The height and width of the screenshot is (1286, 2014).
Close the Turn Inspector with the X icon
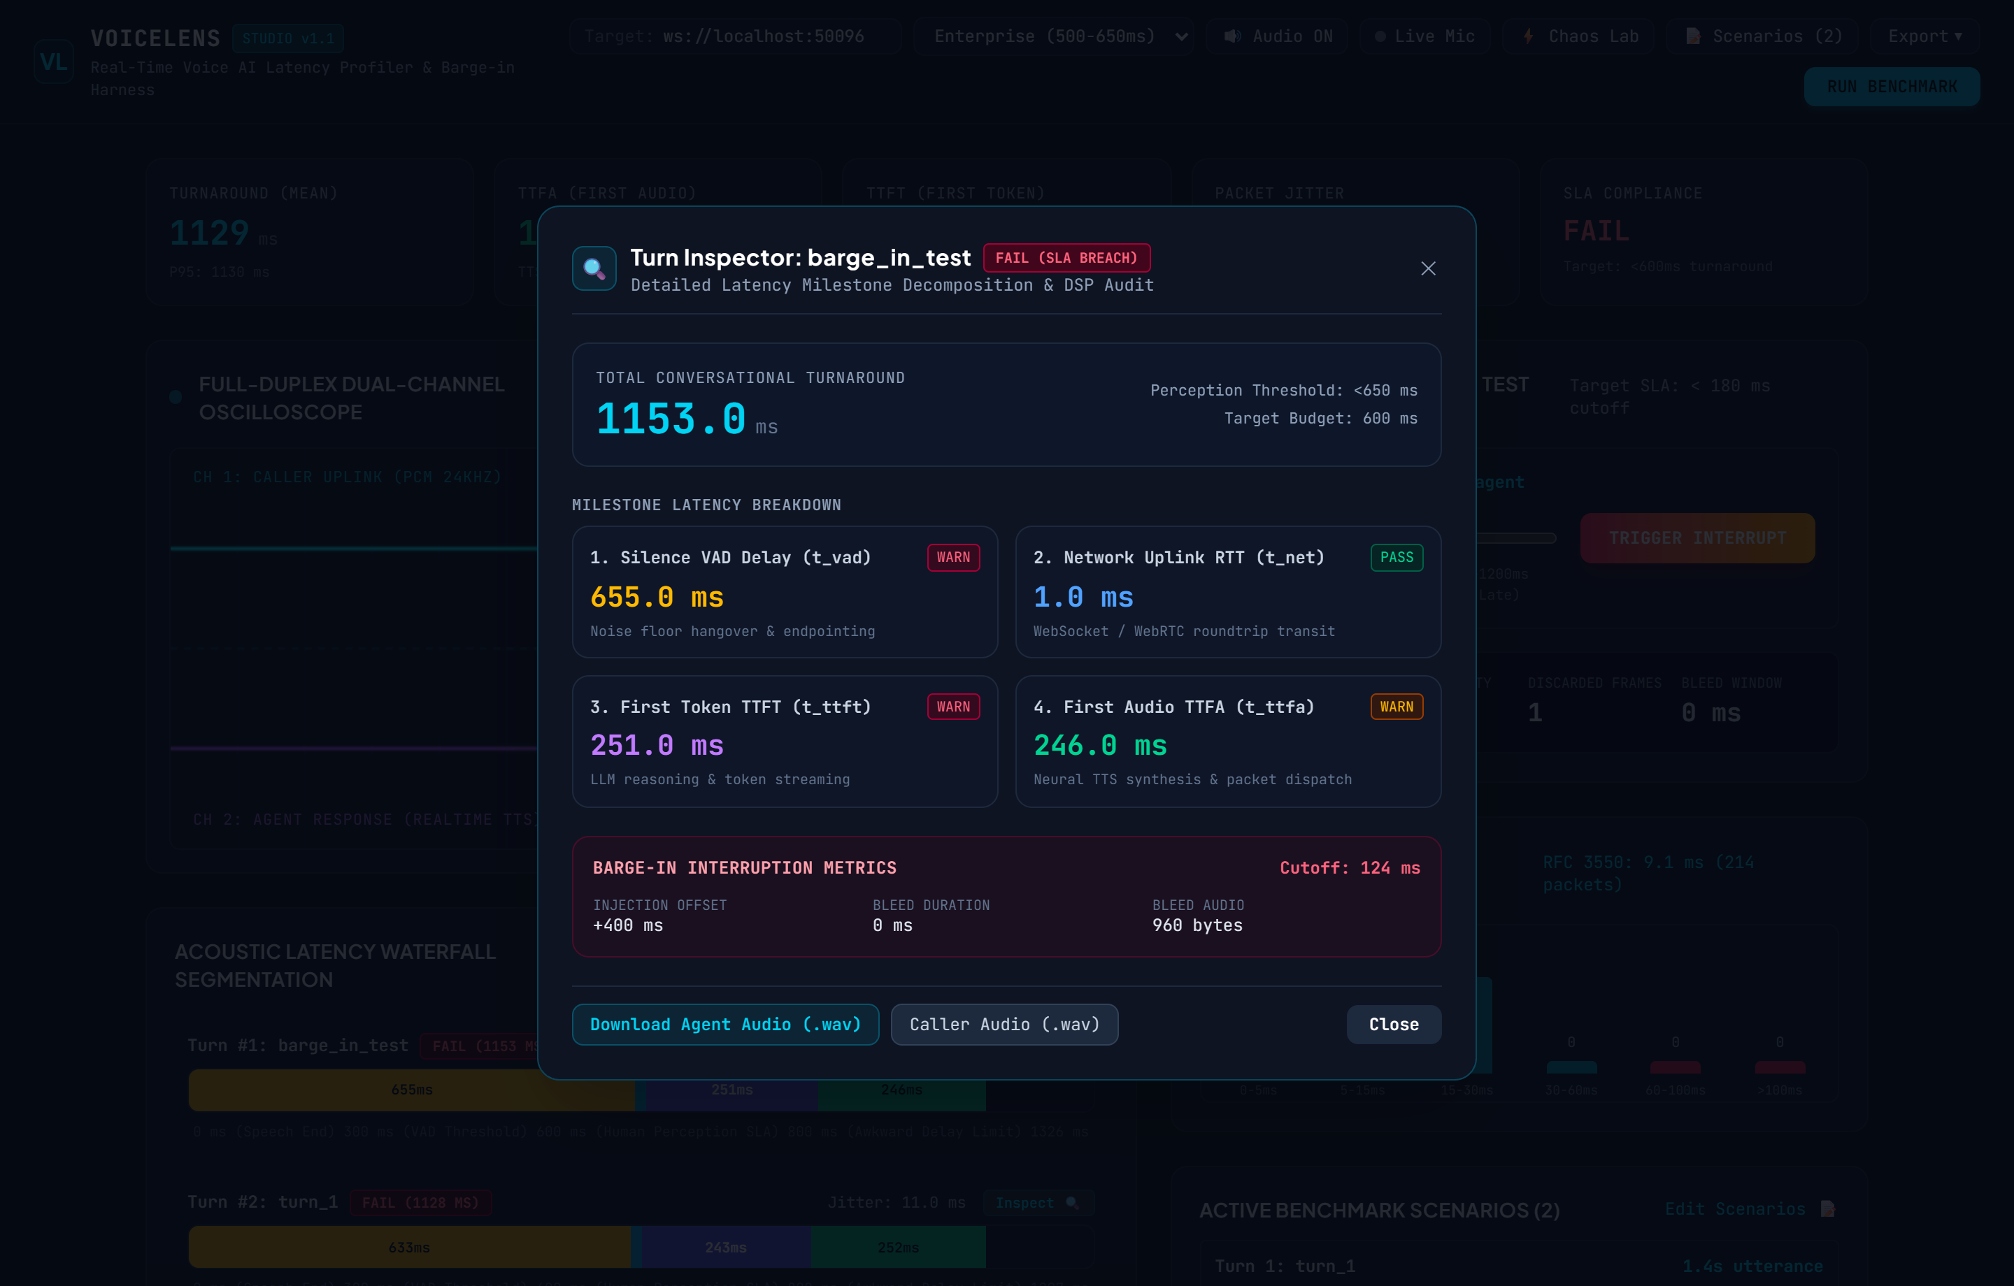point(1428,268)
